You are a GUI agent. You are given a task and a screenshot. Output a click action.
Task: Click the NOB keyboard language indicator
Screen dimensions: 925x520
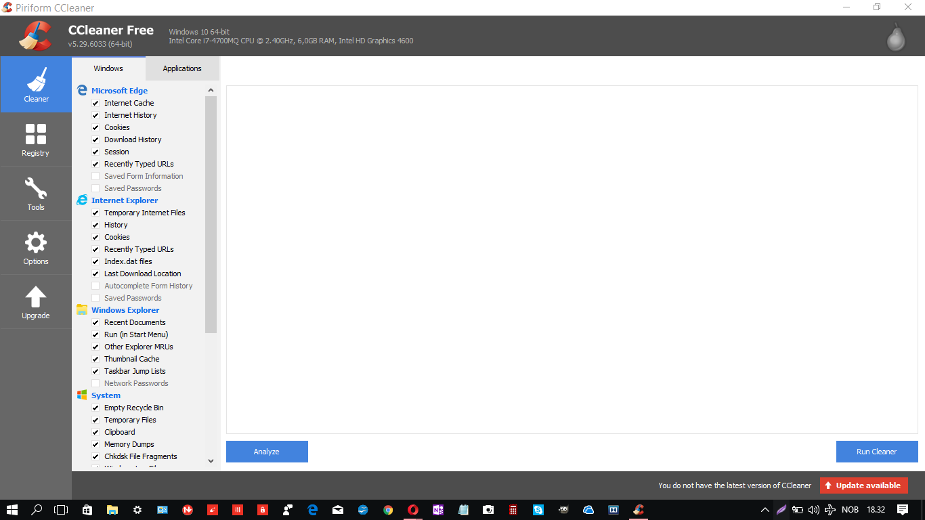click(x=850, y=510)
